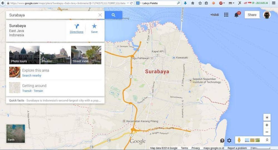Open the Privacy link
The height and width of the screenshot is (150, 278).
point(195,148)
